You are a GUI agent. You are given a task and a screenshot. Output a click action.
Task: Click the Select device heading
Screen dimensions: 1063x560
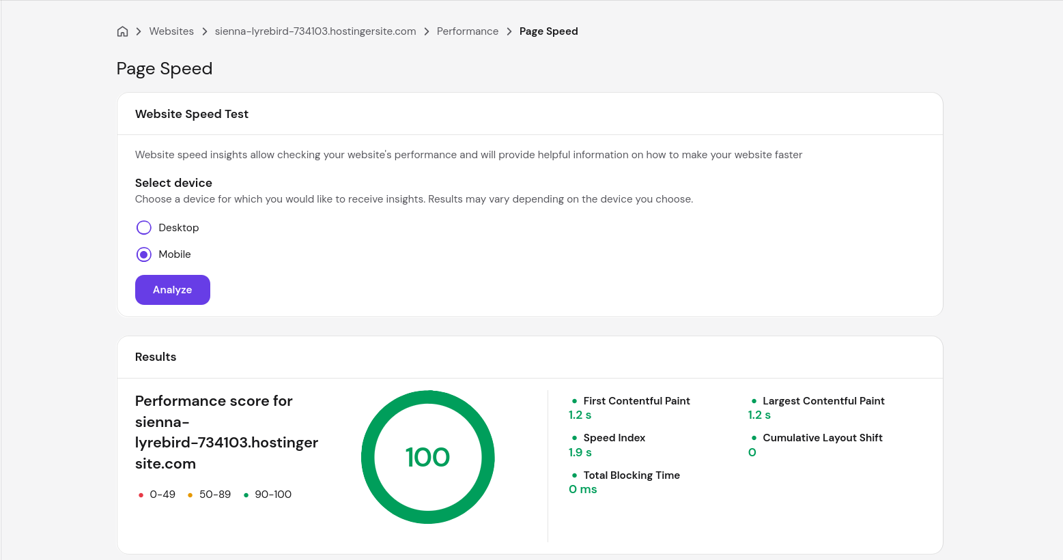173,183
